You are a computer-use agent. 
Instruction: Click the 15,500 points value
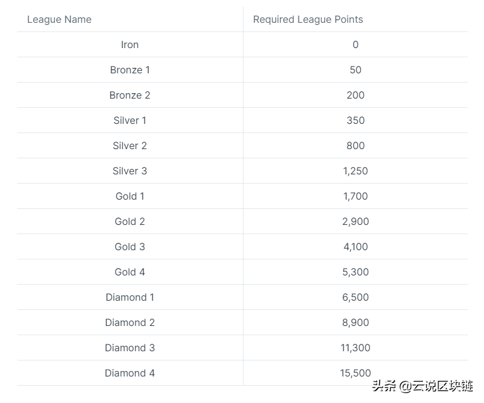[356, 373]
